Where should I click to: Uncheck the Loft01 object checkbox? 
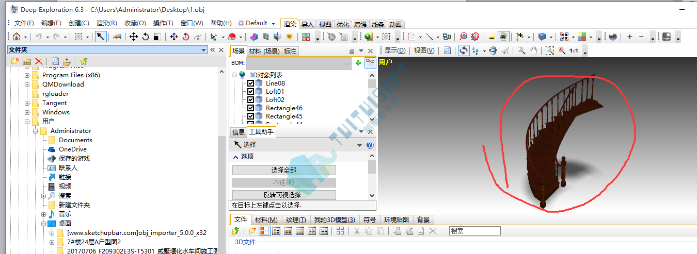251,92
